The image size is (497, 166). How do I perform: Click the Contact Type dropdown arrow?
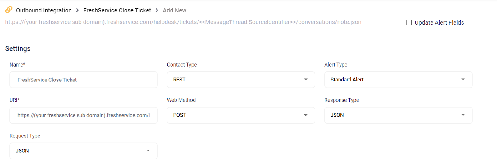point(306,80)
